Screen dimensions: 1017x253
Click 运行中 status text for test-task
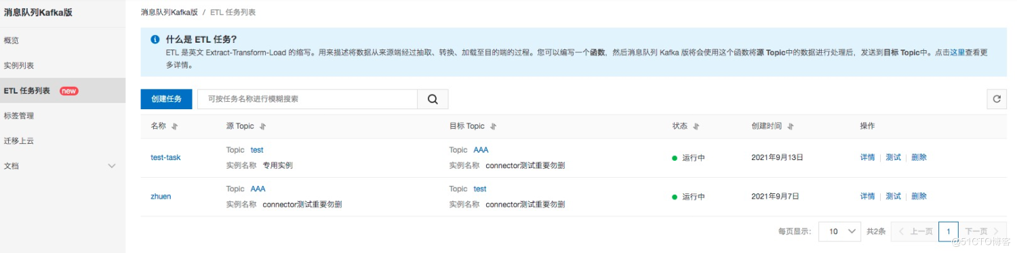[x=694, y=158]
